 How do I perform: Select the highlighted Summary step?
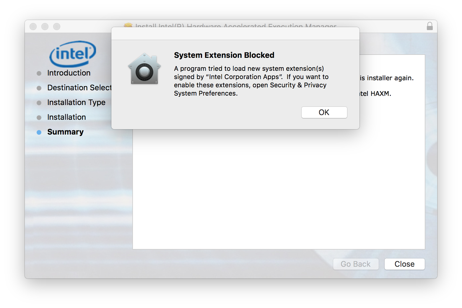click(65, 132)
